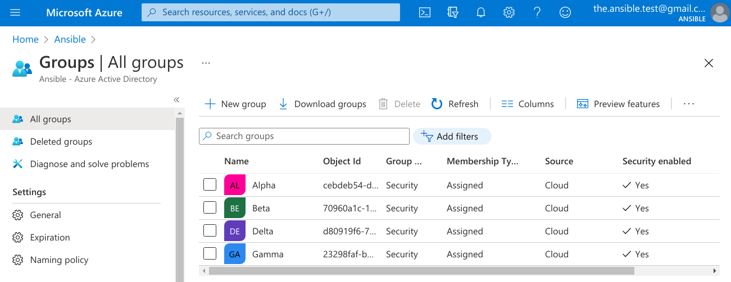731x282 pixels.
Task: Open the Directories and subscriptions filter icon
Action: (x=453, y=12)
